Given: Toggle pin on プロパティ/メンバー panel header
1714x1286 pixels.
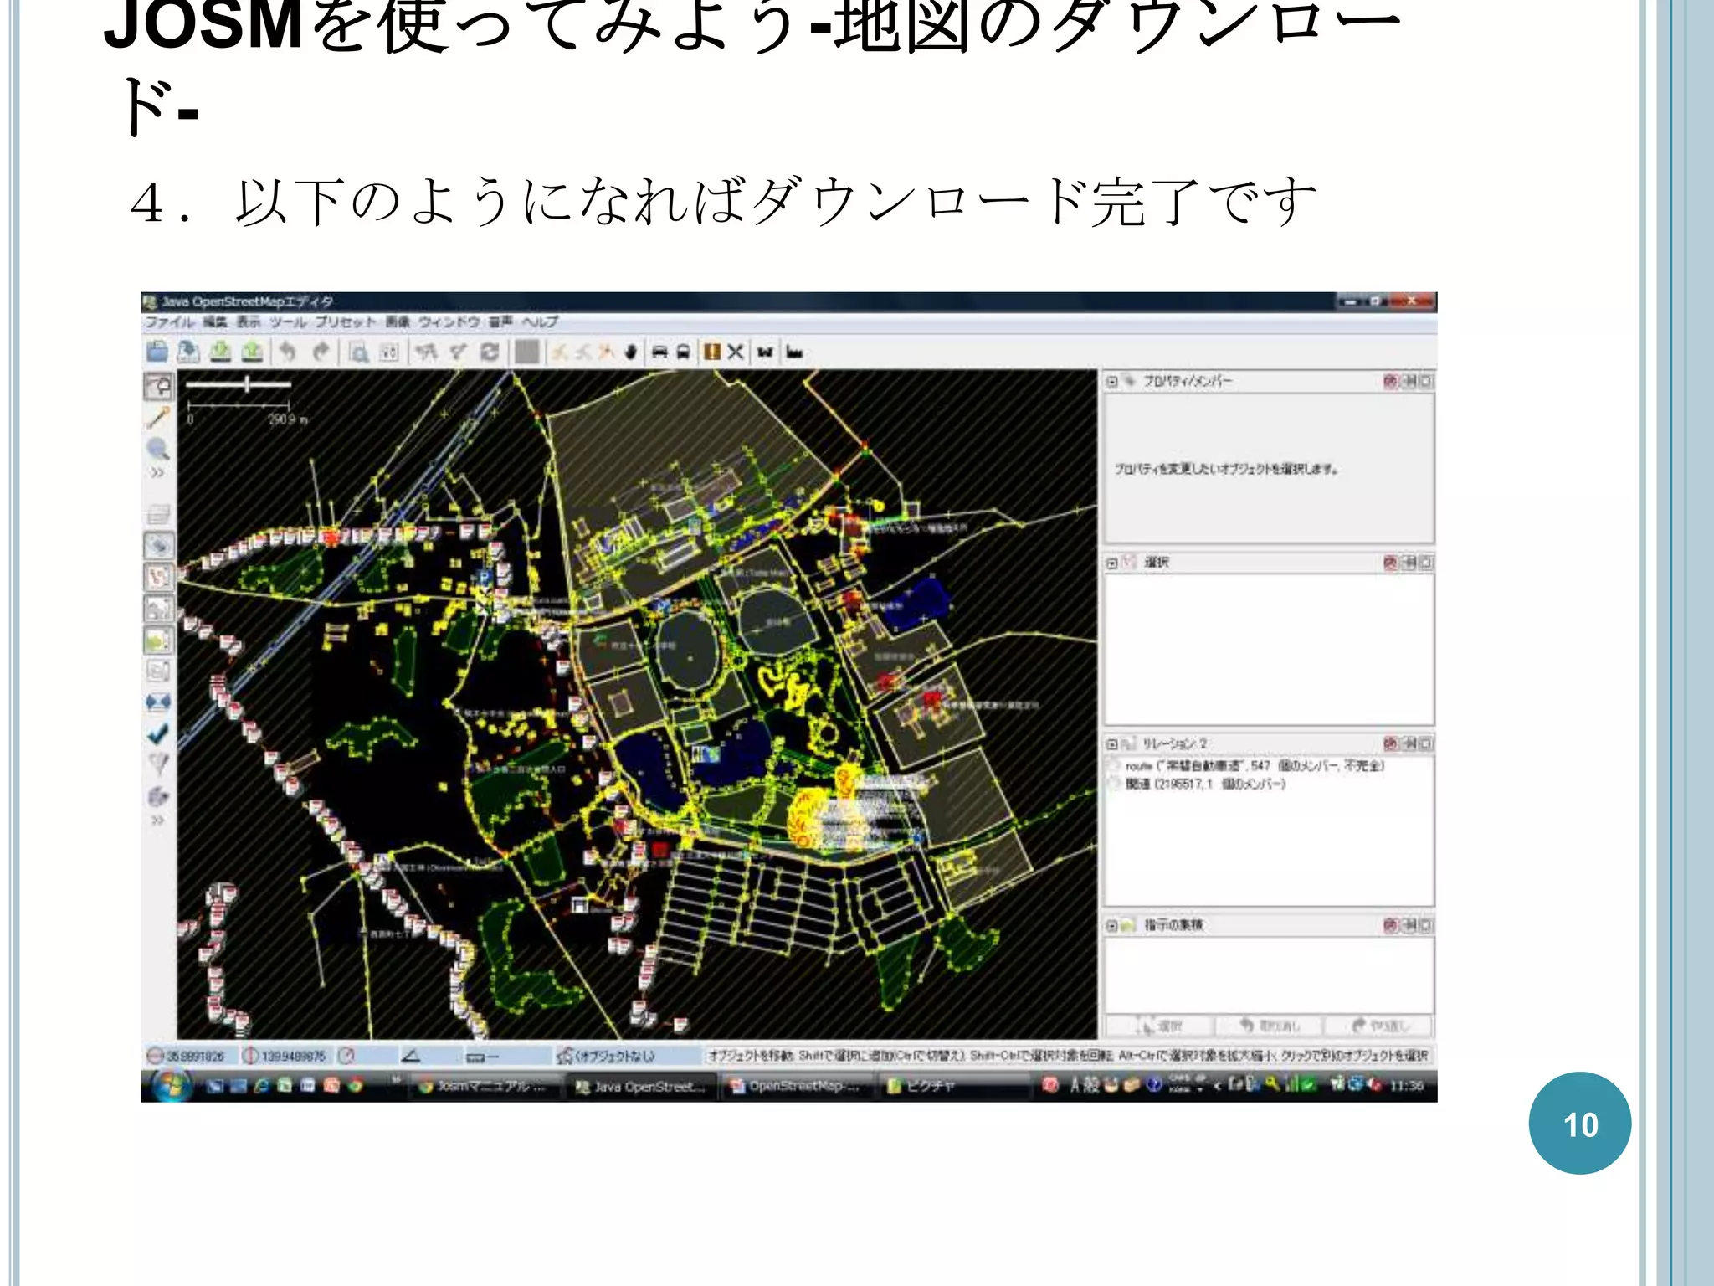Looking at the screenshot, I should tap(1410, 382).
